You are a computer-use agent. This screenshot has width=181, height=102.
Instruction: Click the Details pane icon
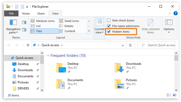24,30
